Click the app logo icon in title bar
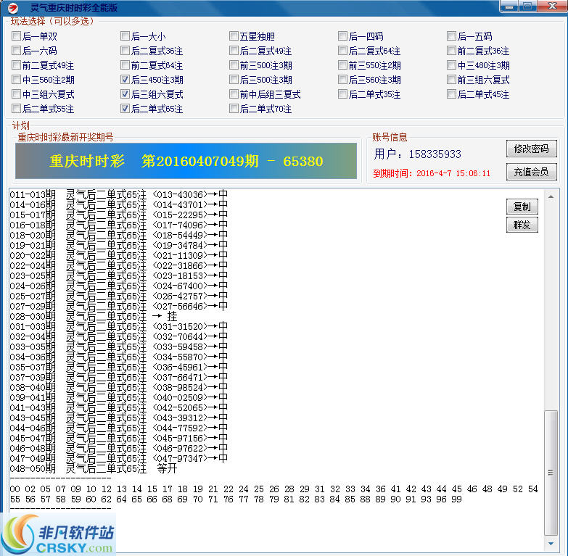The image size is (568, 556). click(x=13, y=7)
